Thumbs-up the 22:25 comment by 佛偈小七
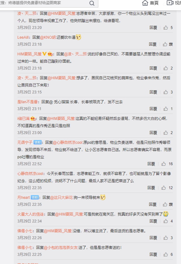 point(166,255)
